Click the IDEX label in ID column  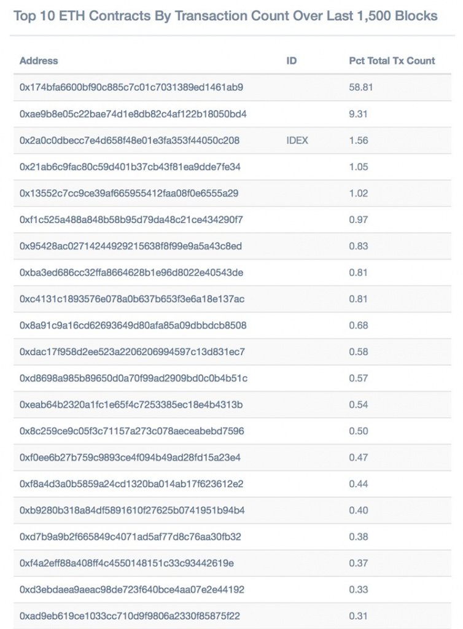(297, 140)
